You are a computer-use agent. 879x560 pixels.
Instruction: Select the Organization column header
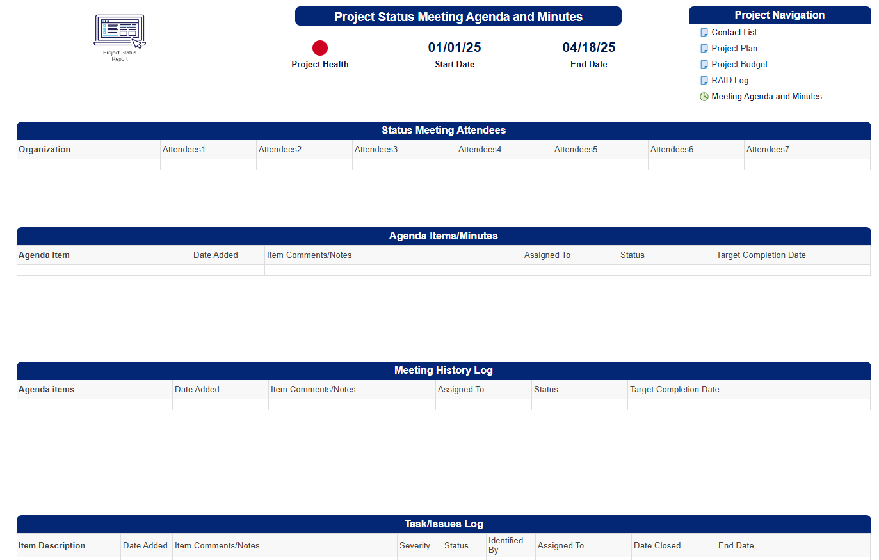point(45,150)
